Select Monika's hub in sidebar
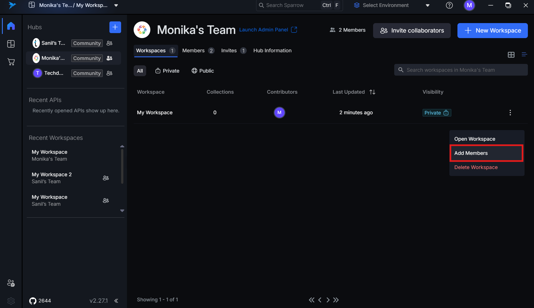Screen dimensions: 534x308 pyautogui.click(x=74, y=58)
